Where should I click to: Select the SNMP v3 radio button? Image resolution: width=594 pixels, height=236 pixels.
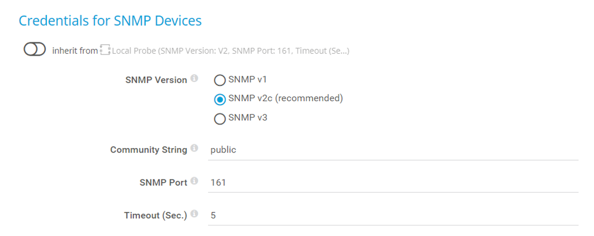tap(220, 119)
